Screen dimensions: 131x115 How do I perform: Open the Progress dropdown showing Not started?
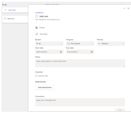coord(80,44)
